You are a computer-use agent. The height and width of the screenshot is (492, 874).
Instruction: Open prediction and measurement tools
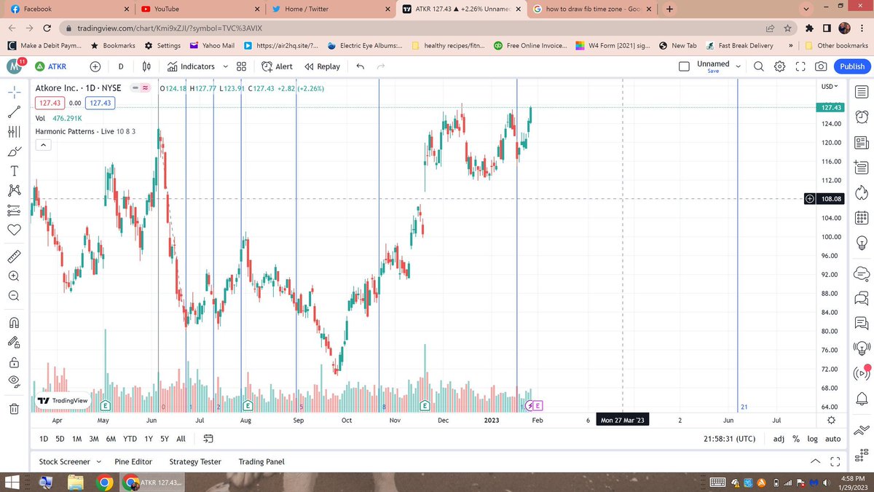coord(14,211)
